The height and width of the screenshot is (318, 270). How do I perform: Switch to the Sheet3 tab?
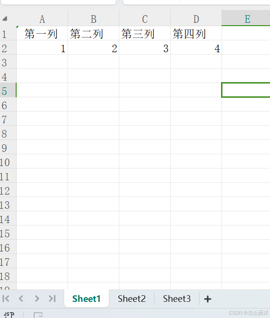pyautogui.click(x=177, y=299)
